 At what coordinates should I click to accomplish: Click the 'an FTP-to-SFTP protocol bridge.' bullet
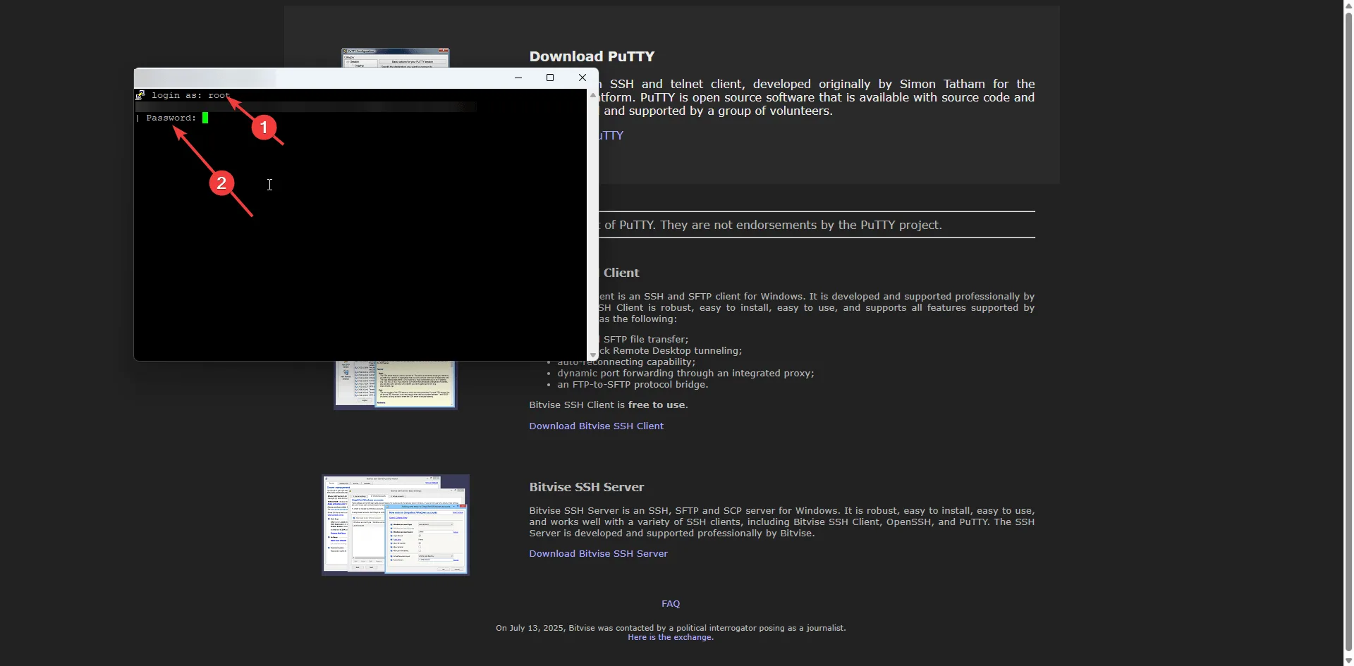pos(633,384)
